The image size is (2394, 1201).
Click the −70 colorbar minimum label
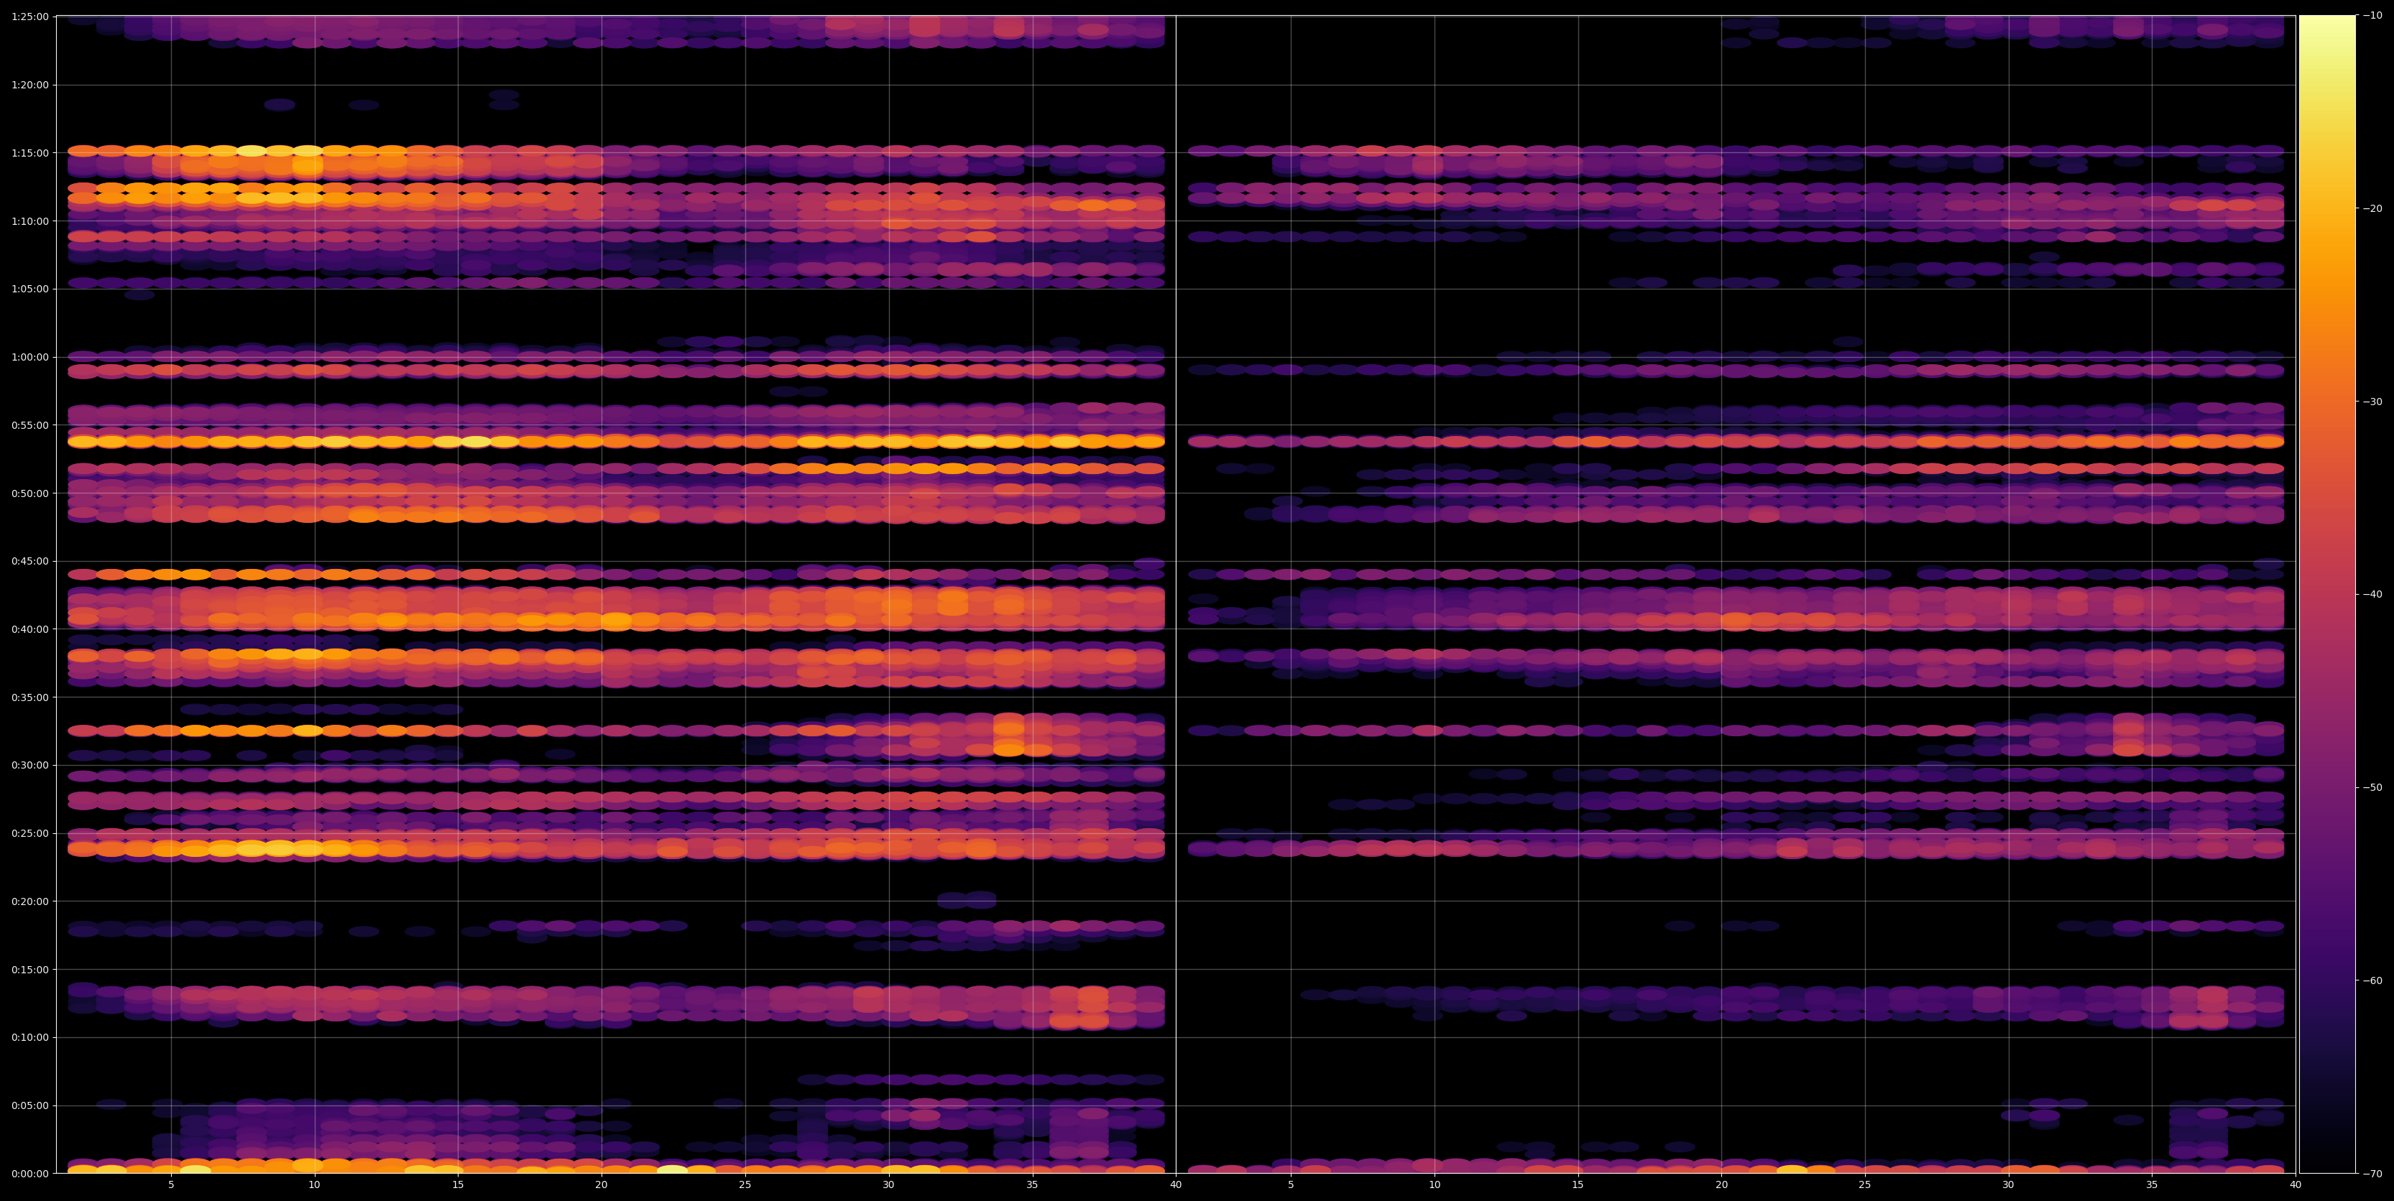[2372, 1174]
